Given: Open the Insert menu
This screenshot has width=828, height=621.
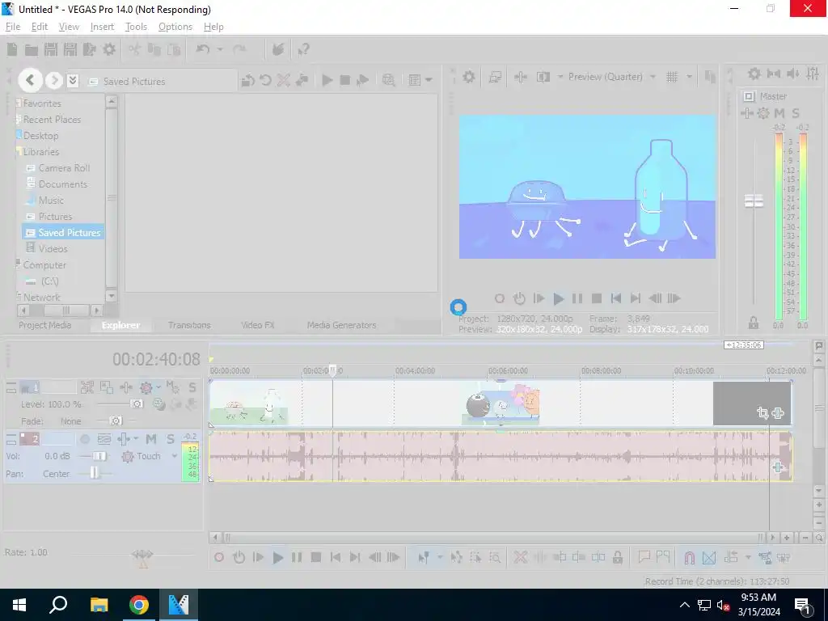Looking at the screenshot, I should click(x=102, y=27).
